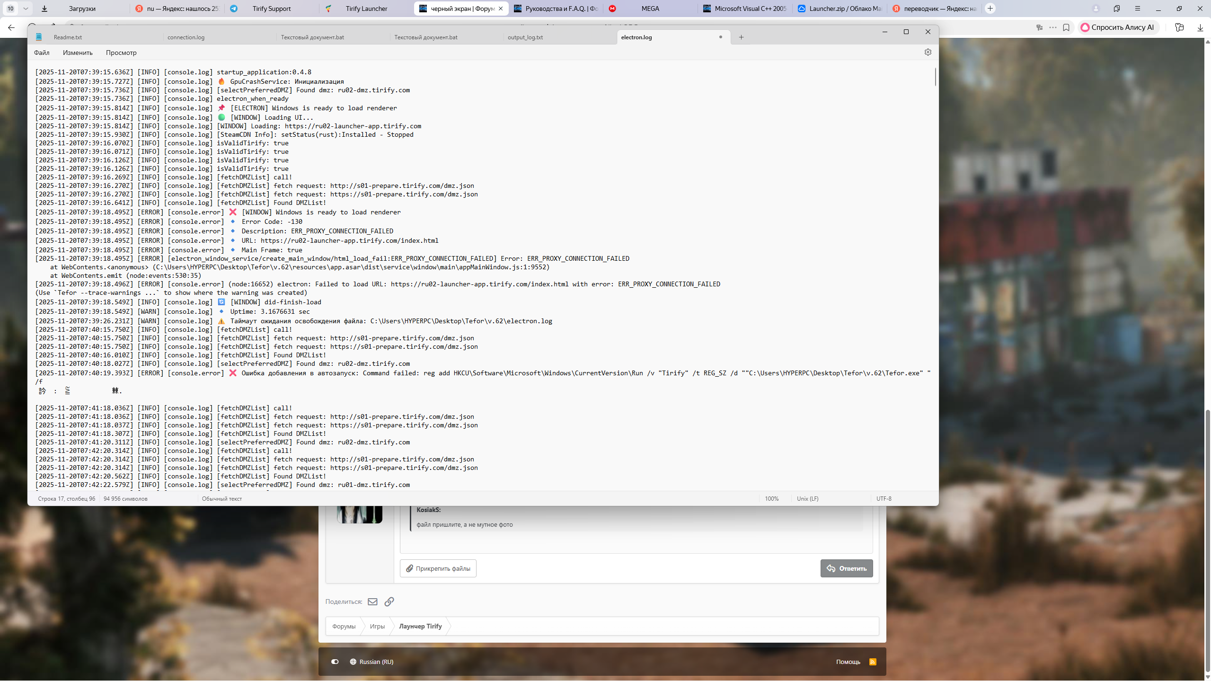The width and height of the screenshot is (1211, 681).
Task: Open Notepad settings gear
Action: pyautogui.click(x=928, y=52)
